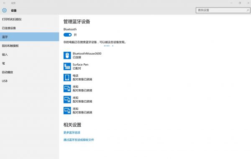This screenshot has width=251, height=159.
Task: Click 通过蓝牙发送或接收文件 link
Action: (79, 140)
